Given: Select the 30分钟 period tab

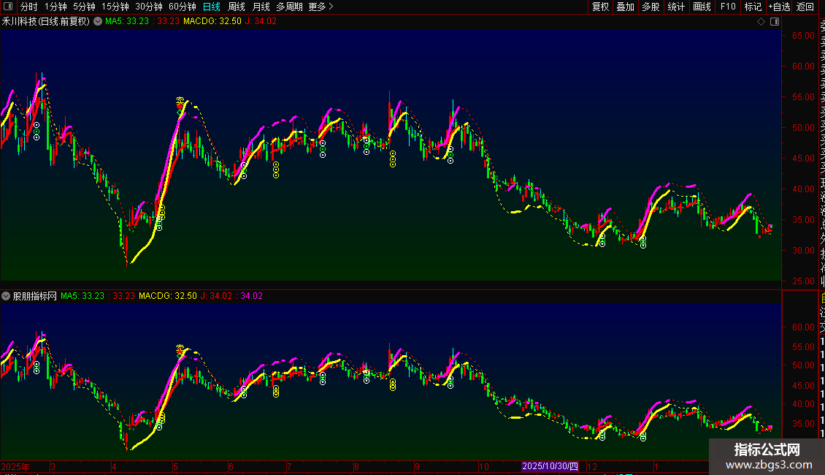Looking at the screenshot, I should tap(149, 7).
